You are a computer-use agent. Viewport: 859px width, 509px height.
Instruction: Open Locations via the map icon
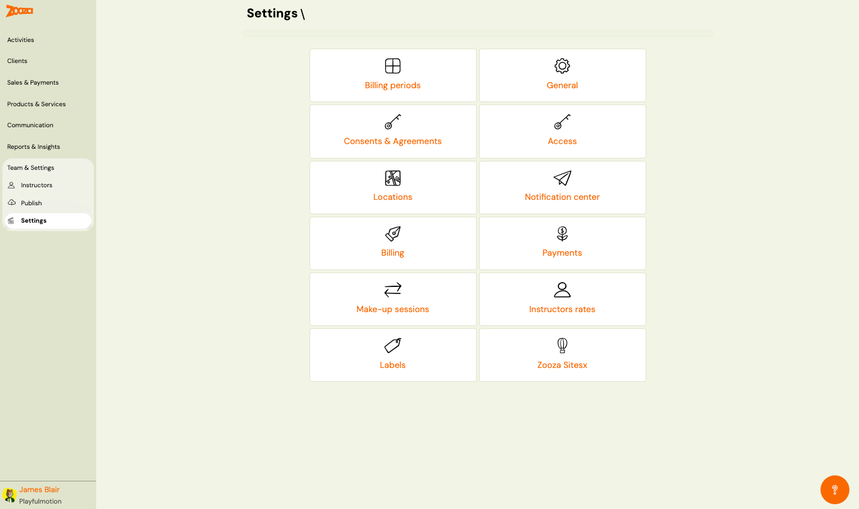[393, 178]
